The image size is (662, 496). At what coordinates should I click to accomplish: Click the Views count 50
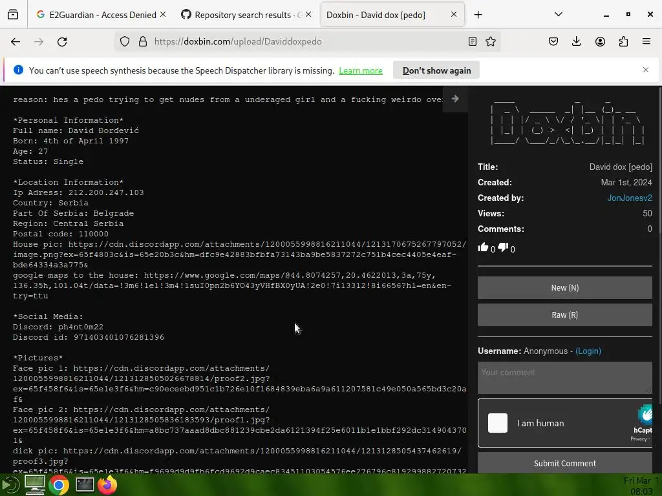pyautogui.click(x=647, y=213)
